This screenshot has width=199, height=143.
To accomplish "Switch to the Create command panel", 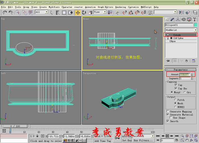I will pos(167,19).
